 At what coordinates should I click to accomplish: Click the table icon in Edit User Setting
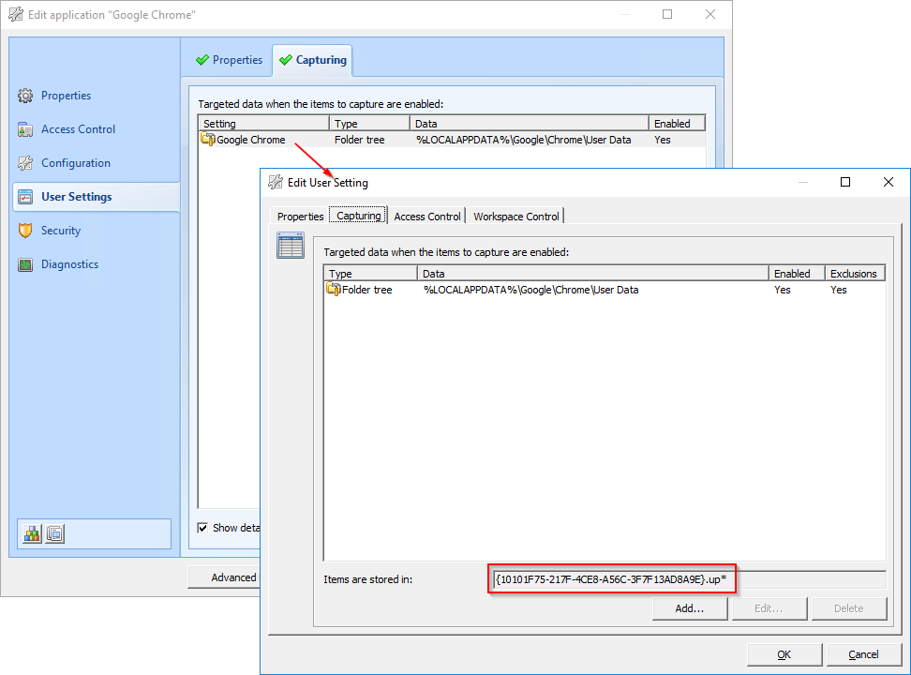pos(291,245)
